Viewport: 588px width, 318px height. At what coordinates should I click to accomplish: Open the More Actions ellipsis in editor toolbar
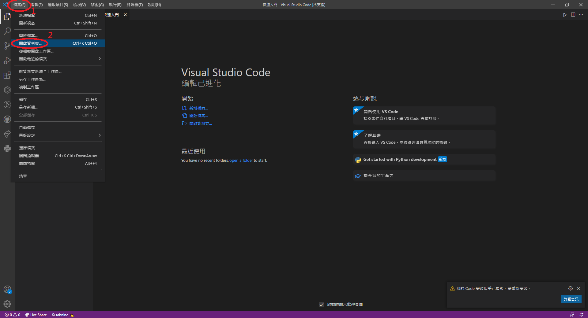581,15
